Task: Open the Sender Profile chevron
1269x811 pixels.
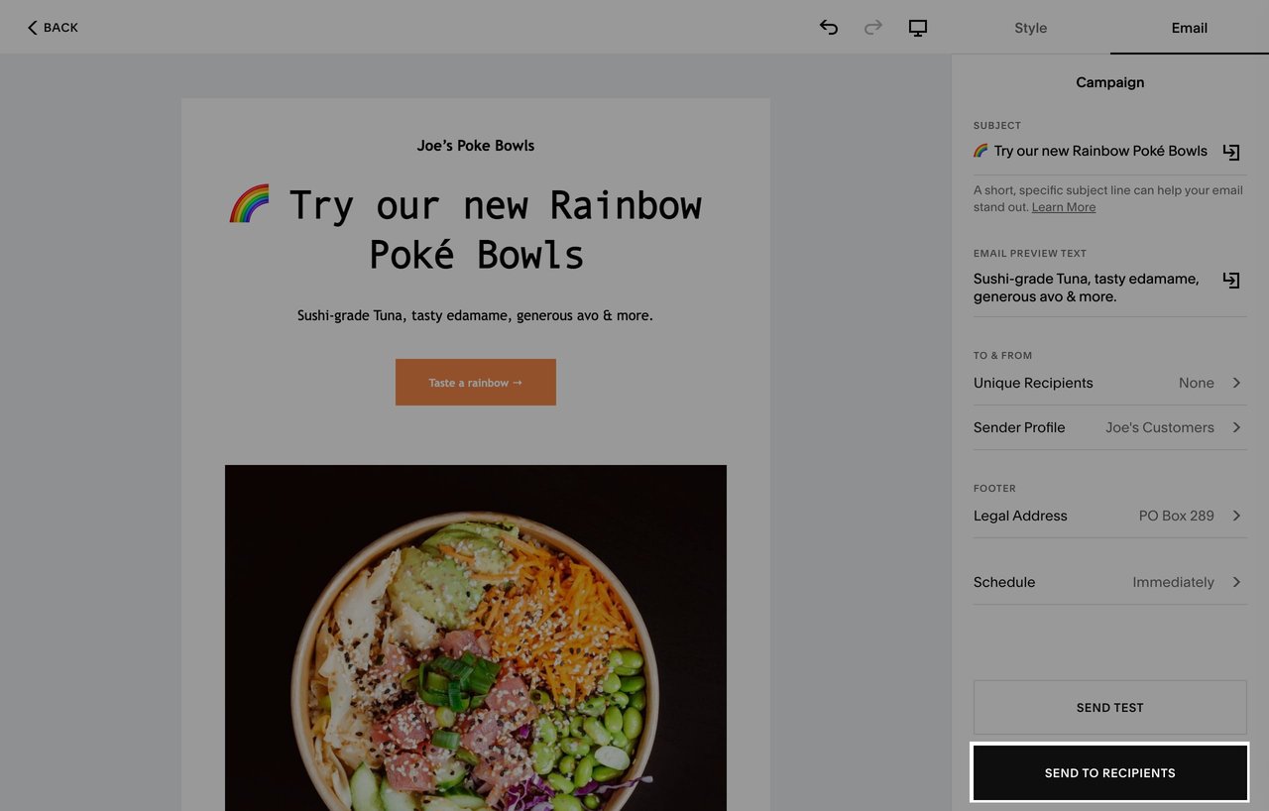Action: tap(1236, 427)
